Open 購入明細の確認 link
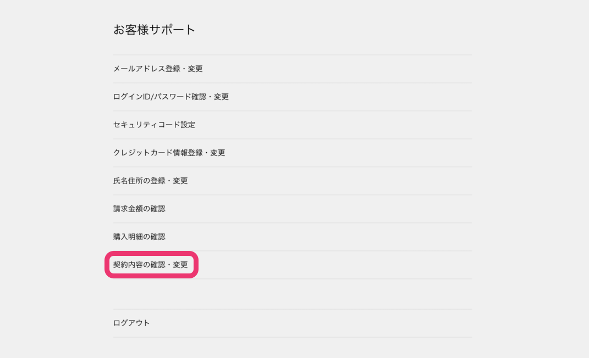Screen dimensions: 589x358 click(139, 237)
